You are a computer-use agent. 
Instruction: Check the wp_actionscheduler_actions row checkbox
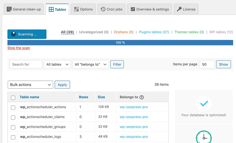click(13, 107)
